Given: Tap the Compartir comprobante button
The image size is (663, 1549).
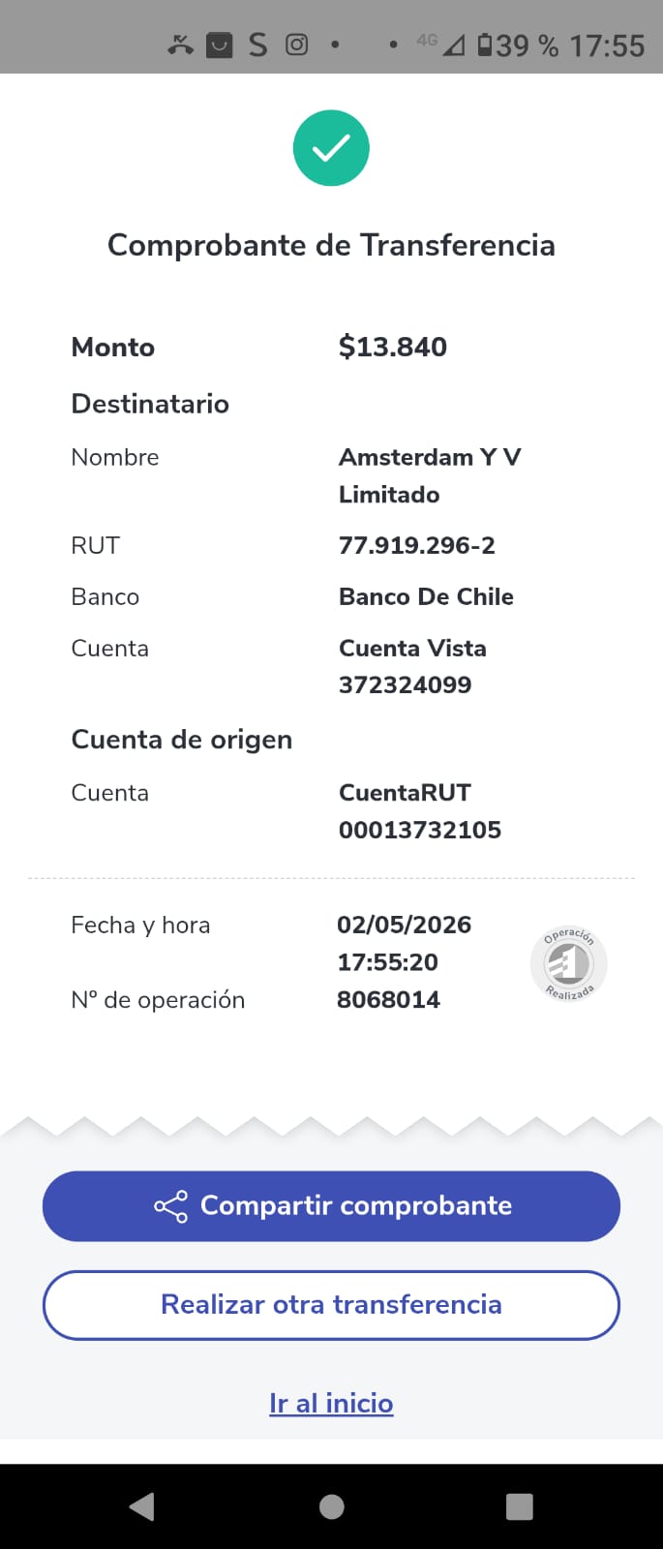Looking at the screenshot, I should click(x=331, y=1206).
